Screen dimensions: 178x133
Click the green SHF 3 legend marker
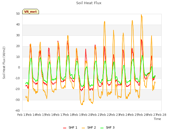[x=102, y=128]
